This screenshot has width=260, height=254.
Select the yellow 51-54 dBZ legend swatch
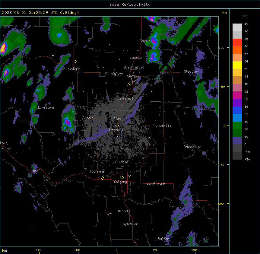click(x=237, y=65)
